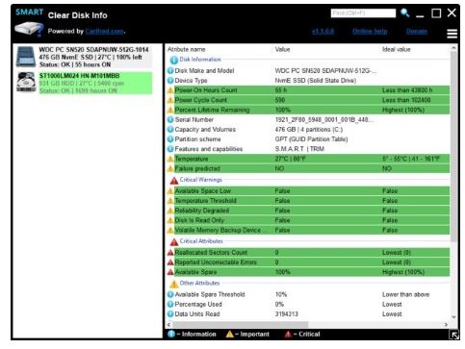Click the vertical scrollbar thumb

453,146
